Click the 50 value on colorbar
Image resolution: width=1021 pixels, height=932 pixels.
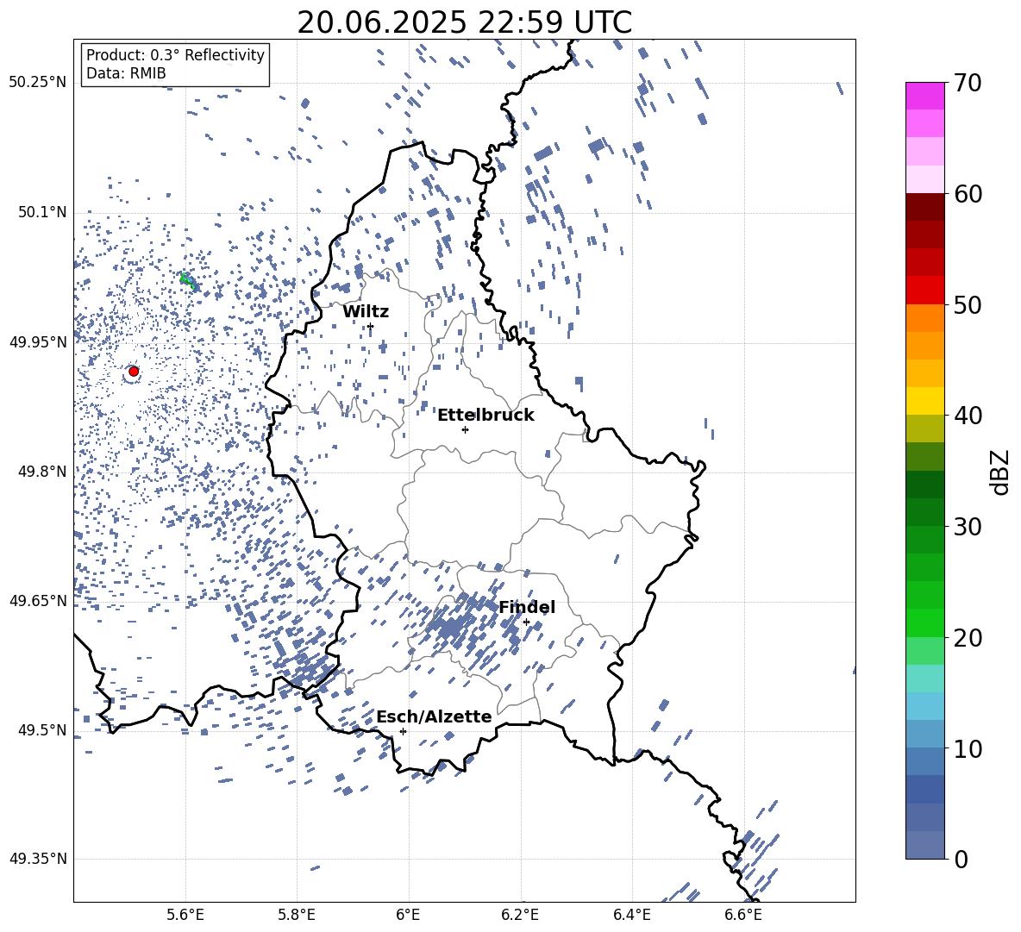[x=968, y=304]
